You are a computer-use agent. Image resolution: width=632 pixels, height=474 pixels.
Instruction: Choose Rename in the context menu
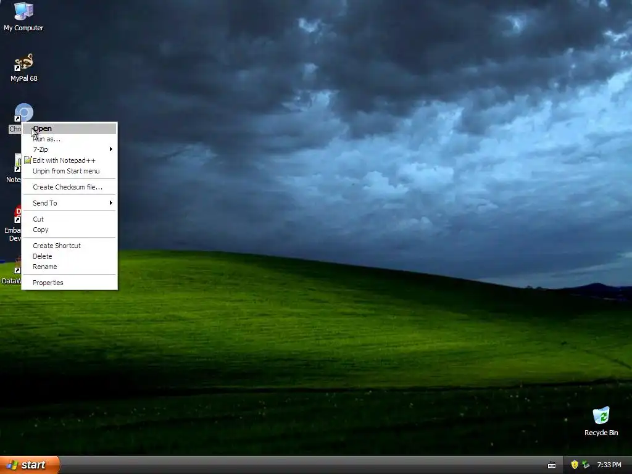pyautogui.click(x=69, y=267)
